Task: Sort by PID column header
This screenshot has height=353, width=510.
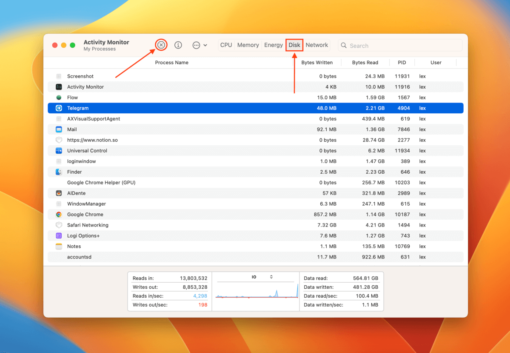Action: pos(402,63)
